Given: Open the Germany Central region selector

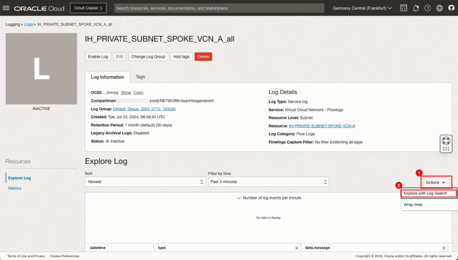Looking at the screenshot, I should [362, 9].
